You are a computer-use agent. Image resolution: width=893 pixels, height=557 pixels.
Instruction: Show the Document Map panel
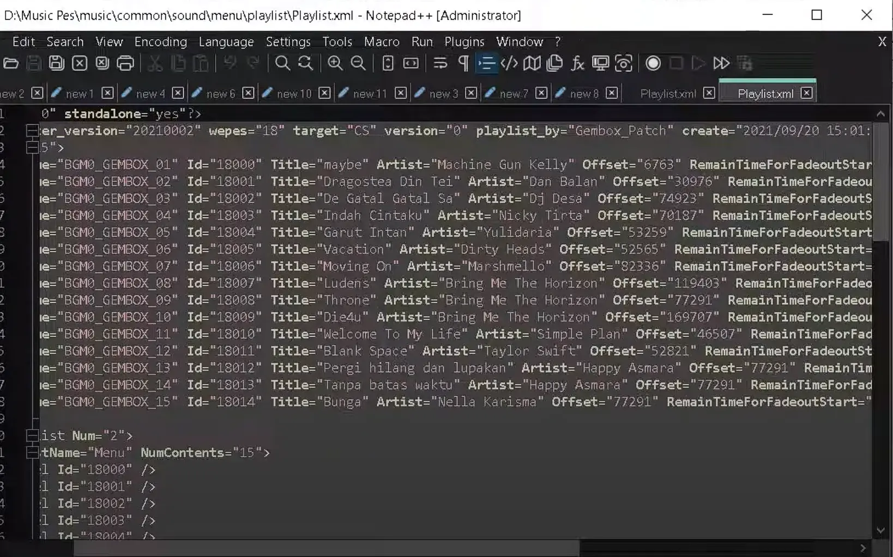click(x=532, y=64)
